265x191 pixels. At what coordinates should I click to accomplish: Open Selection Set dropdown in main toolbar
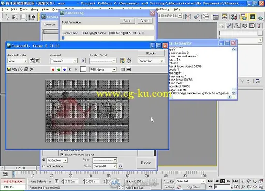click(170, 16)
